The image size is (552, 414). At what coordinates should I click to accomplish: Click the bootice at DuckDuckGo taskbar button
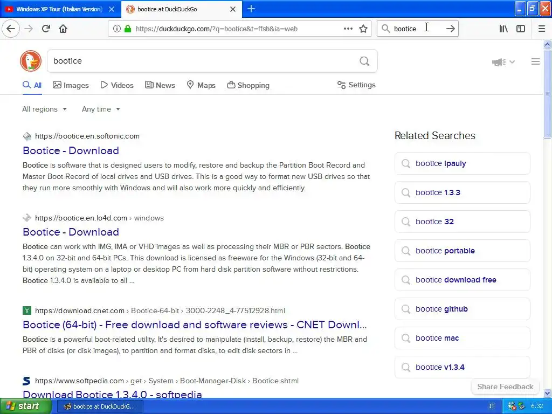[100, 406]
